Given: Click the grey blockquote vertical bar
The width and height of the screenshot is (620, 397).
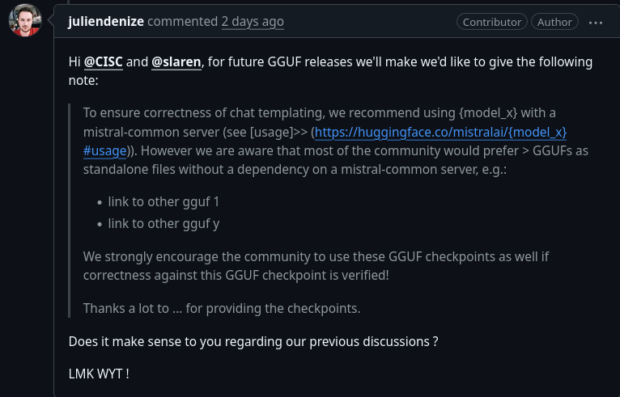Looking at the screenshot, I should click(x=69, y=210).
